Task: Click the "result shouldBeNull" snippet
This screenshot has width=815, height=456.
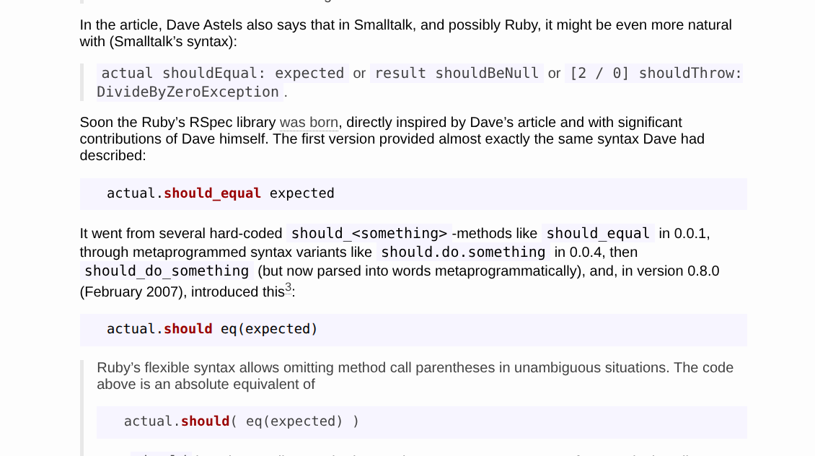Action: coord(457,74)
